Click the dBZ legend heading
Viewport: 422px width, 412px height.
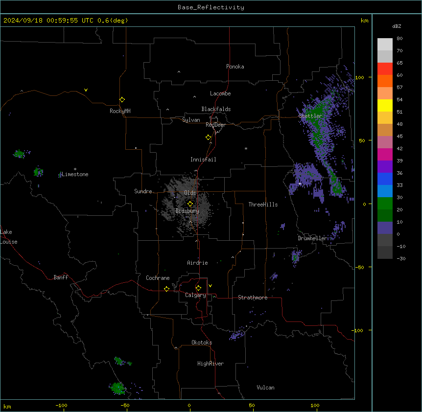397,26
